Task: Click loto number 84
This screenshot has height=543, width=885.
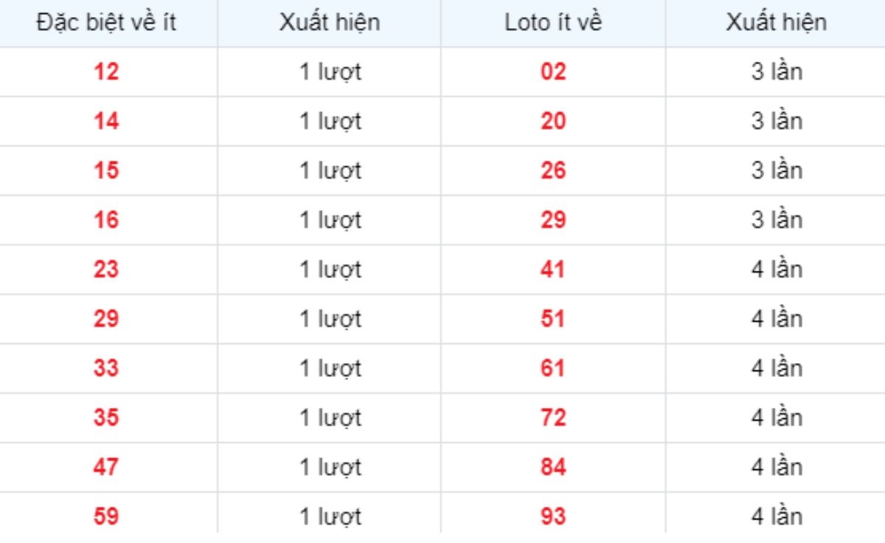Action: pos(553,468)
